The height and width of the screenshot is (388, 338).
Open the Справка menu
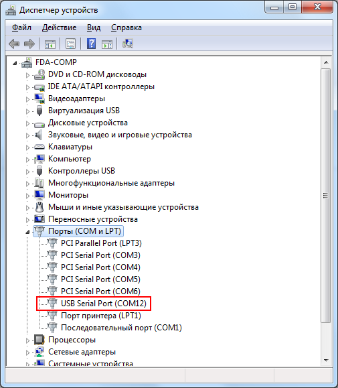click(126, 27)
